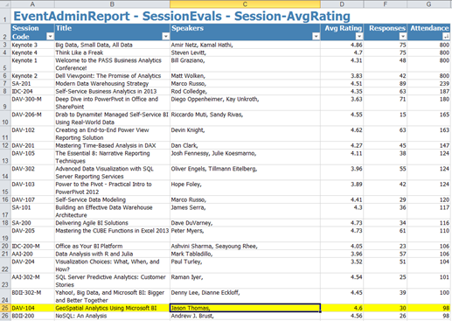Select 'Office as Your BI Platform' cell
The width and height of the screenshot is (452, 321).
coord(112,246)
